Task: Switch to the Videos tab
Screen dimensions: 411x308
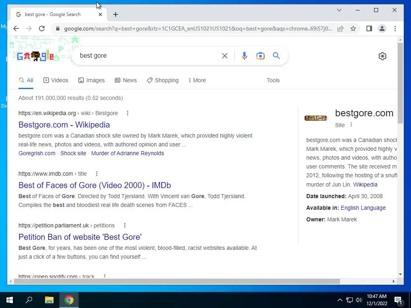Action: (x=55, y=80)
